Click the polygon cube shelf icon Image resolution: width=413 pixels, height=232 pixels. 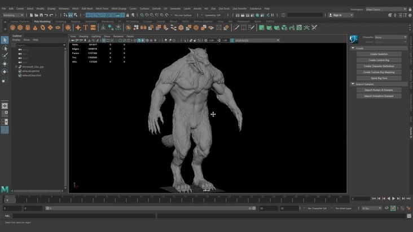20,28
